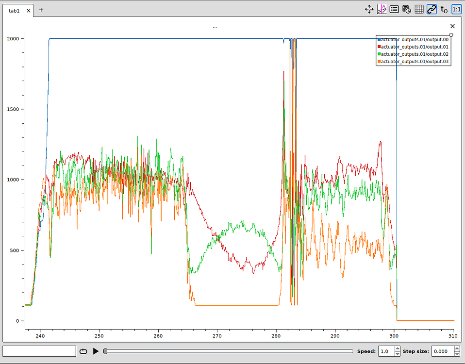Close the tab1 tab
Screen dimensions: 465x364
[29, 11]
